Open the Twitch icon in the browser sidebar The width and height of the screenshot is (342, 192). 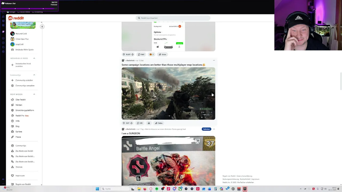pos(3,31)
